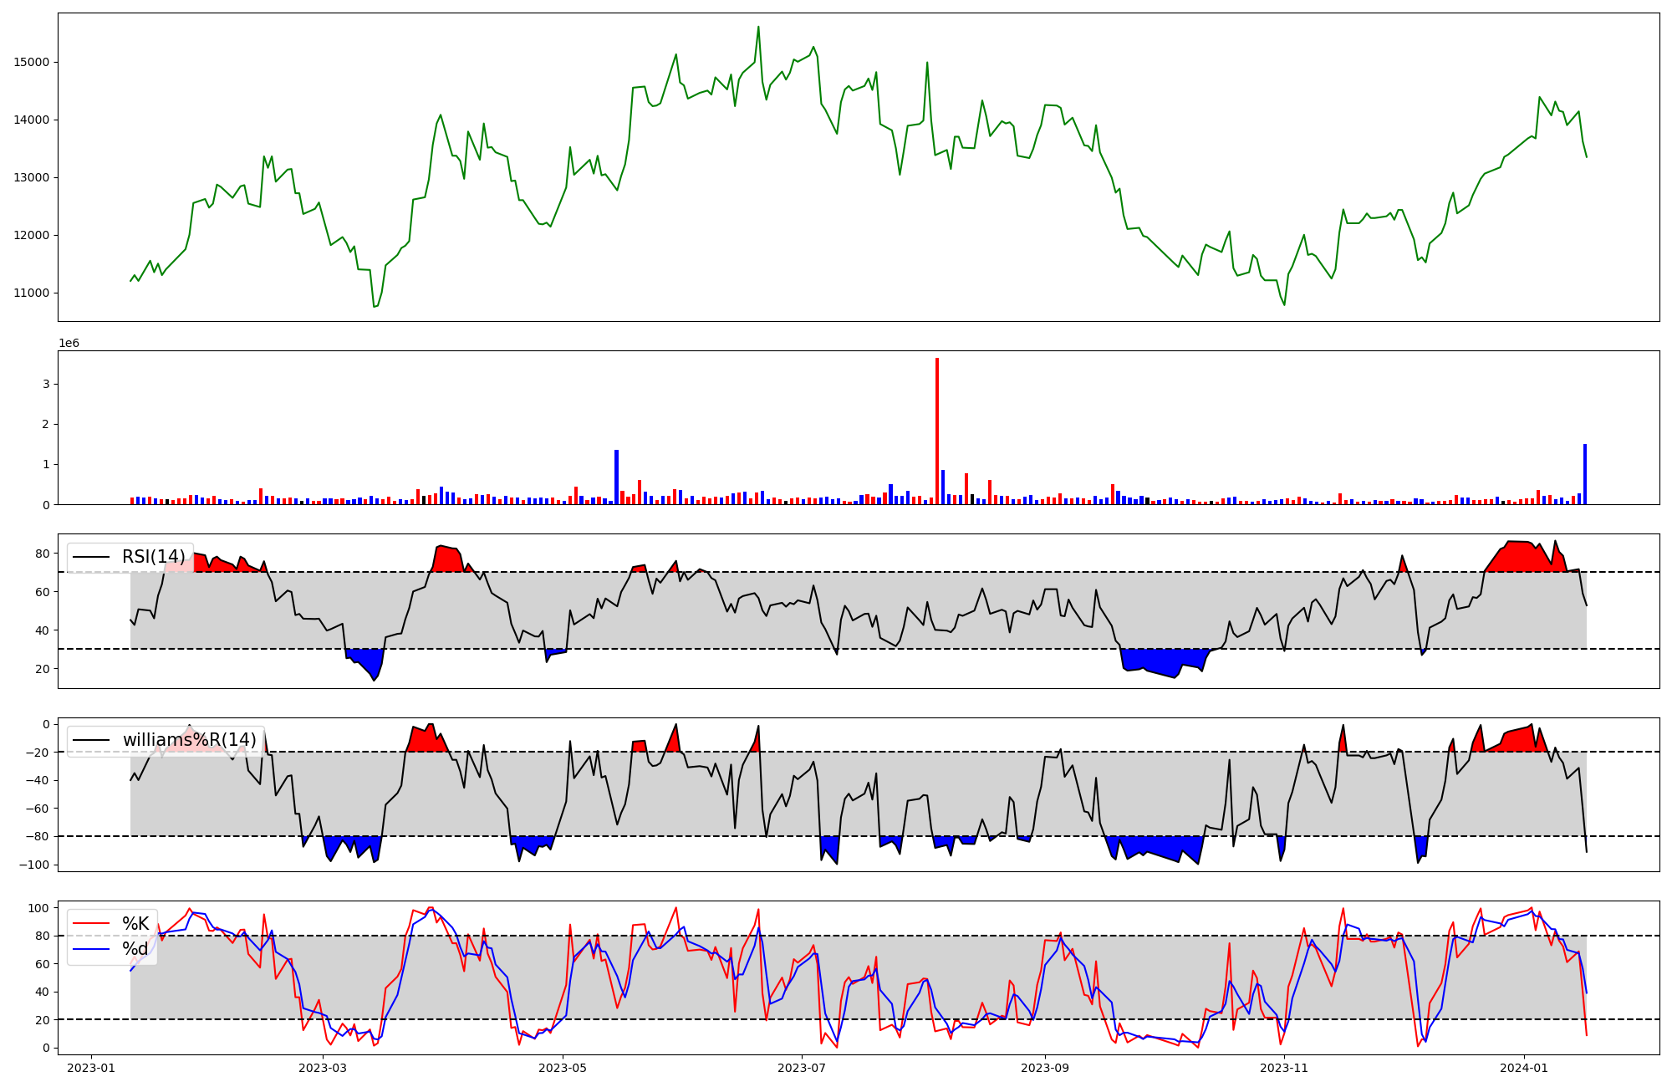
Task: Click the williams%R(14) legend label
Action: coord(189,740)
